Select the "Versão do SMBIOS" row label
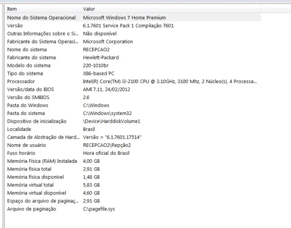The height and width of the screenshot is (228, 291). [28, 98]
